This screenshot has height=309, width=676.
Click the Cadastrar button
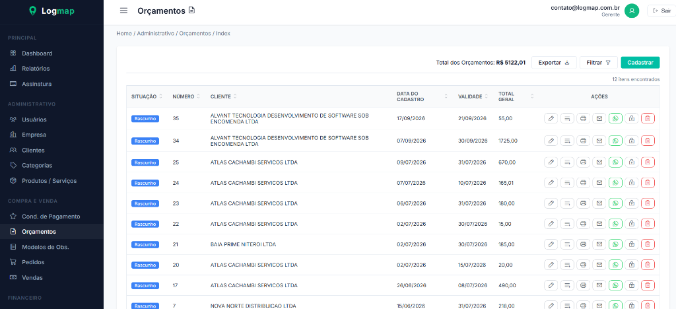click(640, 63)
